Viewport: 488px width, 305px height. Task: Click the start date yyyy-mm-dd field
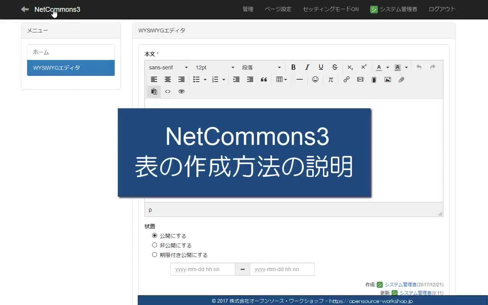pos(203,269)
